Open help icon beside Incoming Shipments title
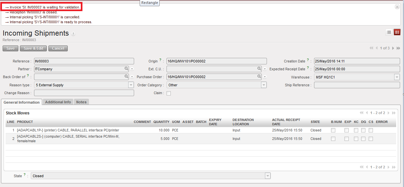The image size is (404, 187). (73, 34)
